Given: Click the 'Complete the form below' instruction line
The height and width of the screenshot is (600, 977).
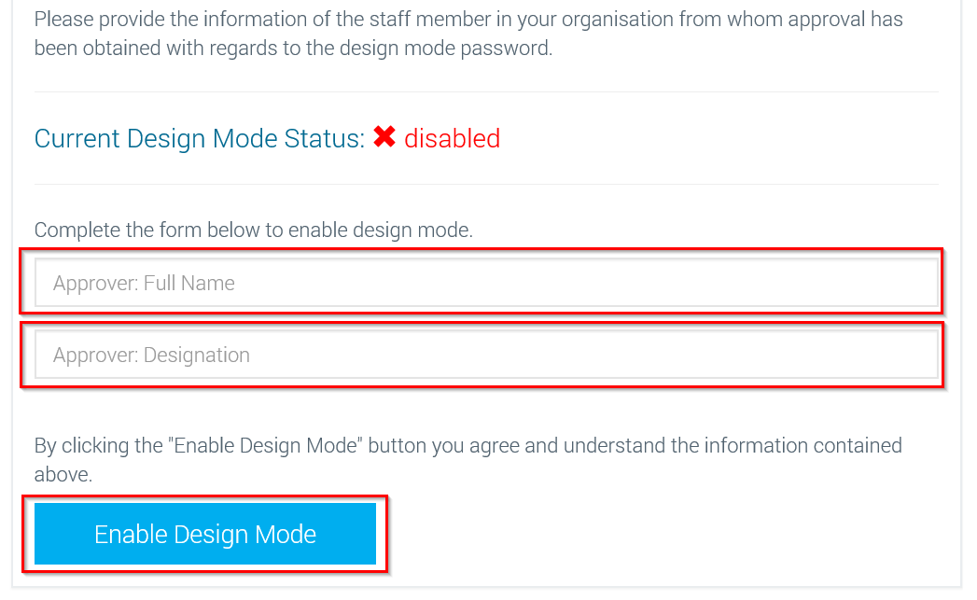Looking at the screenshot, I should [254, 230].
